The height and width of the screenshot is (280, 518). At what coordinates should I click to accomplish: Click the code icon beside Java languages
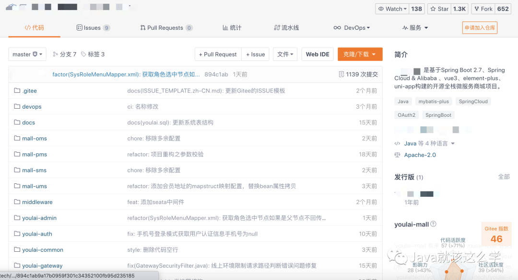point(398,144)
